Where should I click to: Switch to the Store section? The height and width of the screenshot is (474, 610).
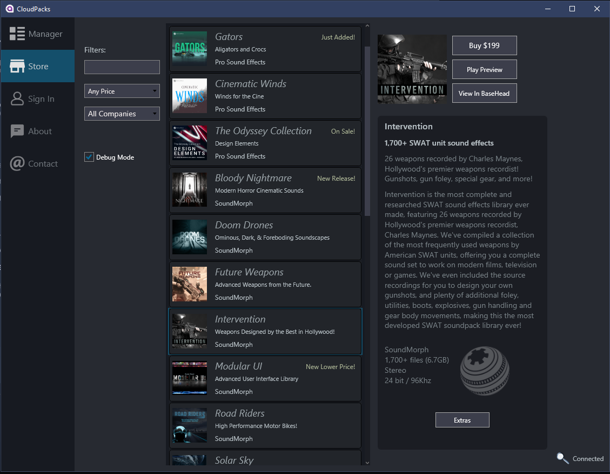(x=38, y=66)
